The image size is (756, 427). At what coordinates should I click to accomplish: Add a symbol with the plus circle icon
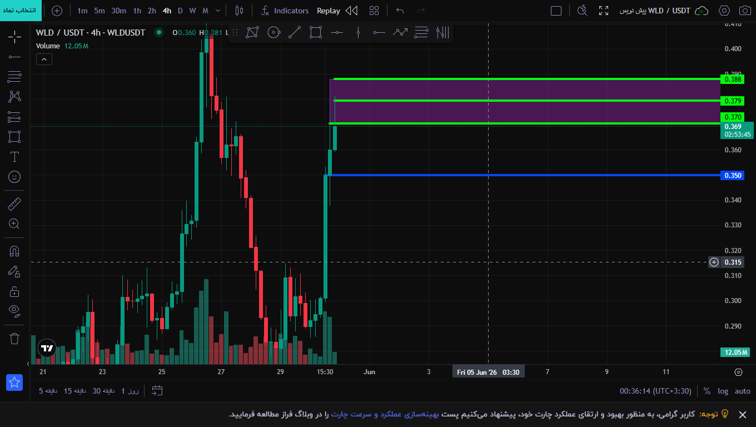click(57, 11)
